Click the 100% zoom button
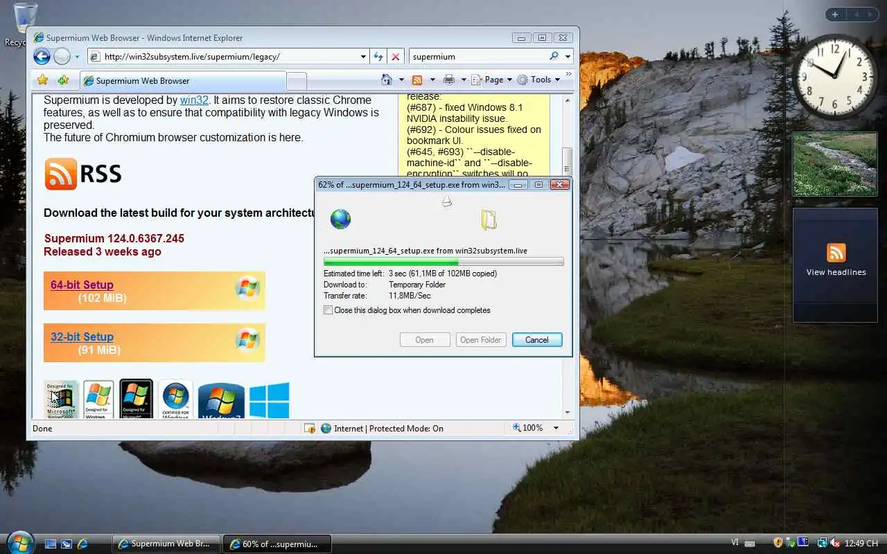Image resolution: width=887 pixels, height=554 pixels. pos(528,428)
